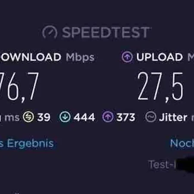Image resolution: width=194 pixels, height=194 pixels.
Task: Click the Noch link on the right
Action: click(x=182, y=144)
